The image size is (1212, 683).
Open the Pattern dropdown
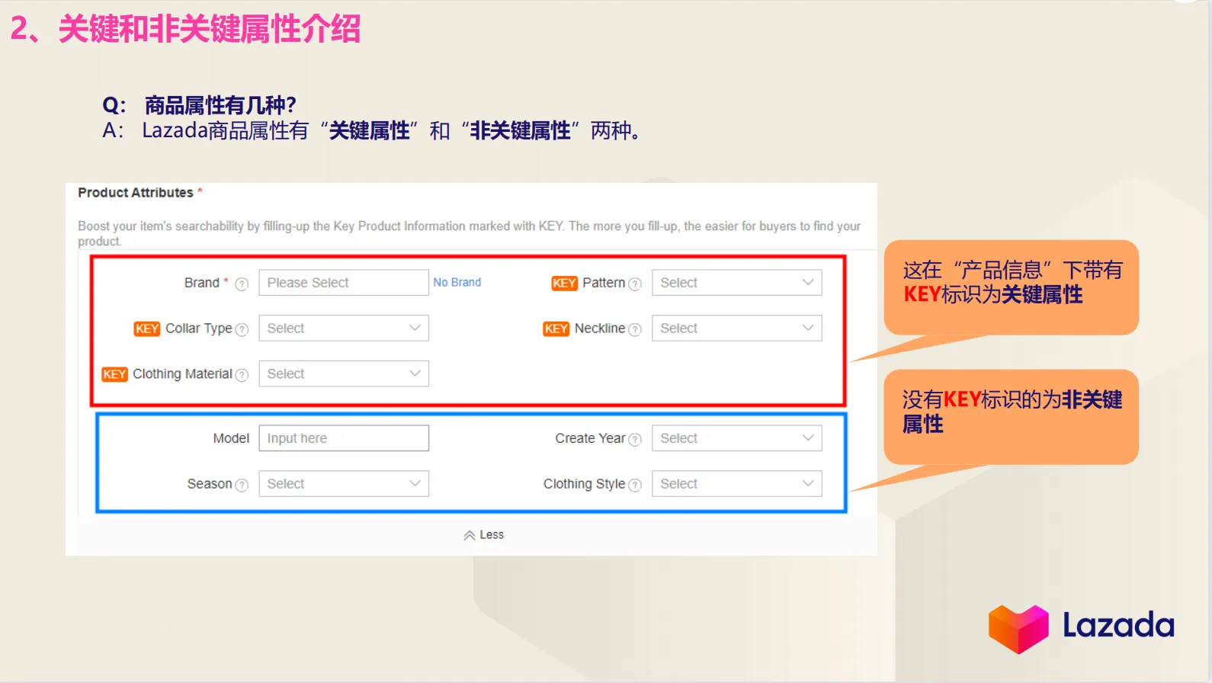coord(736,283)
